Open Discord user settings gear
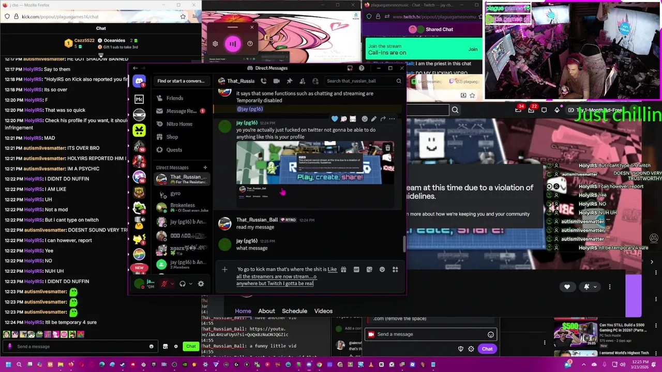 point(201,284)
